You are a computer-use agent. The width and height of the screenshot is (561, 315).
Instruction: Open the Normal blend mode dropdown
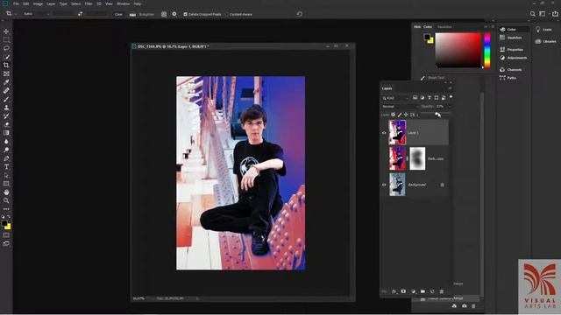pos(400,107)
